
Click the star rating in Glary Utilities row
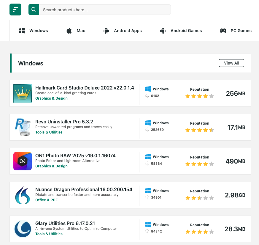pos(200,232)
